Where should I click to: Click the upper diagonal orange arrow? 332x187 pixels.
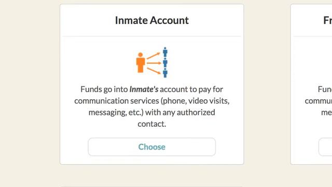click(x=154, y=56)
